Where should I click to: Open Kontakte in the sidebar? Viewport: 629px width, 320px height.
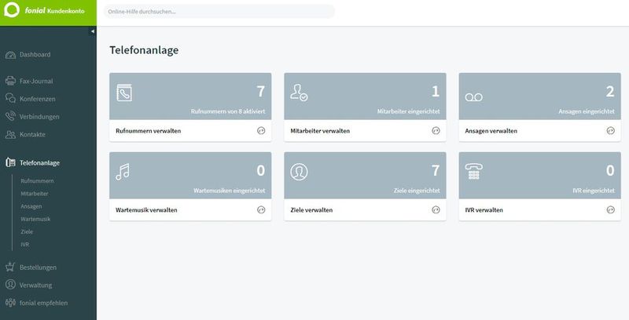(x=32, y=135)
